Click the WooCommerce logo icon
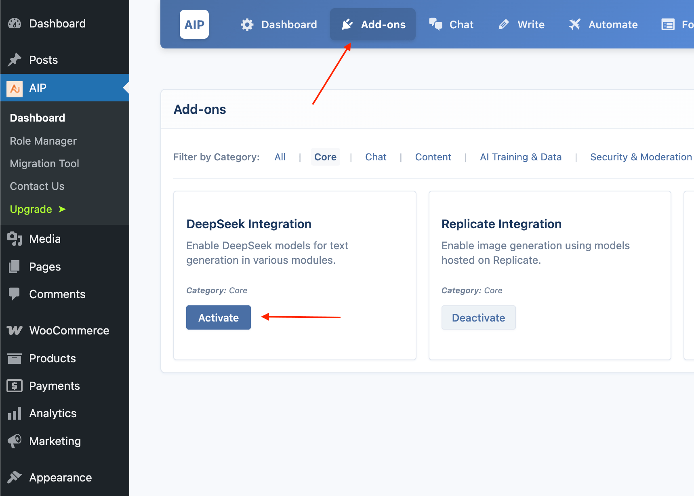Image resolution: width=694 pixels, height=496 pixels. [x=15, y=330]
